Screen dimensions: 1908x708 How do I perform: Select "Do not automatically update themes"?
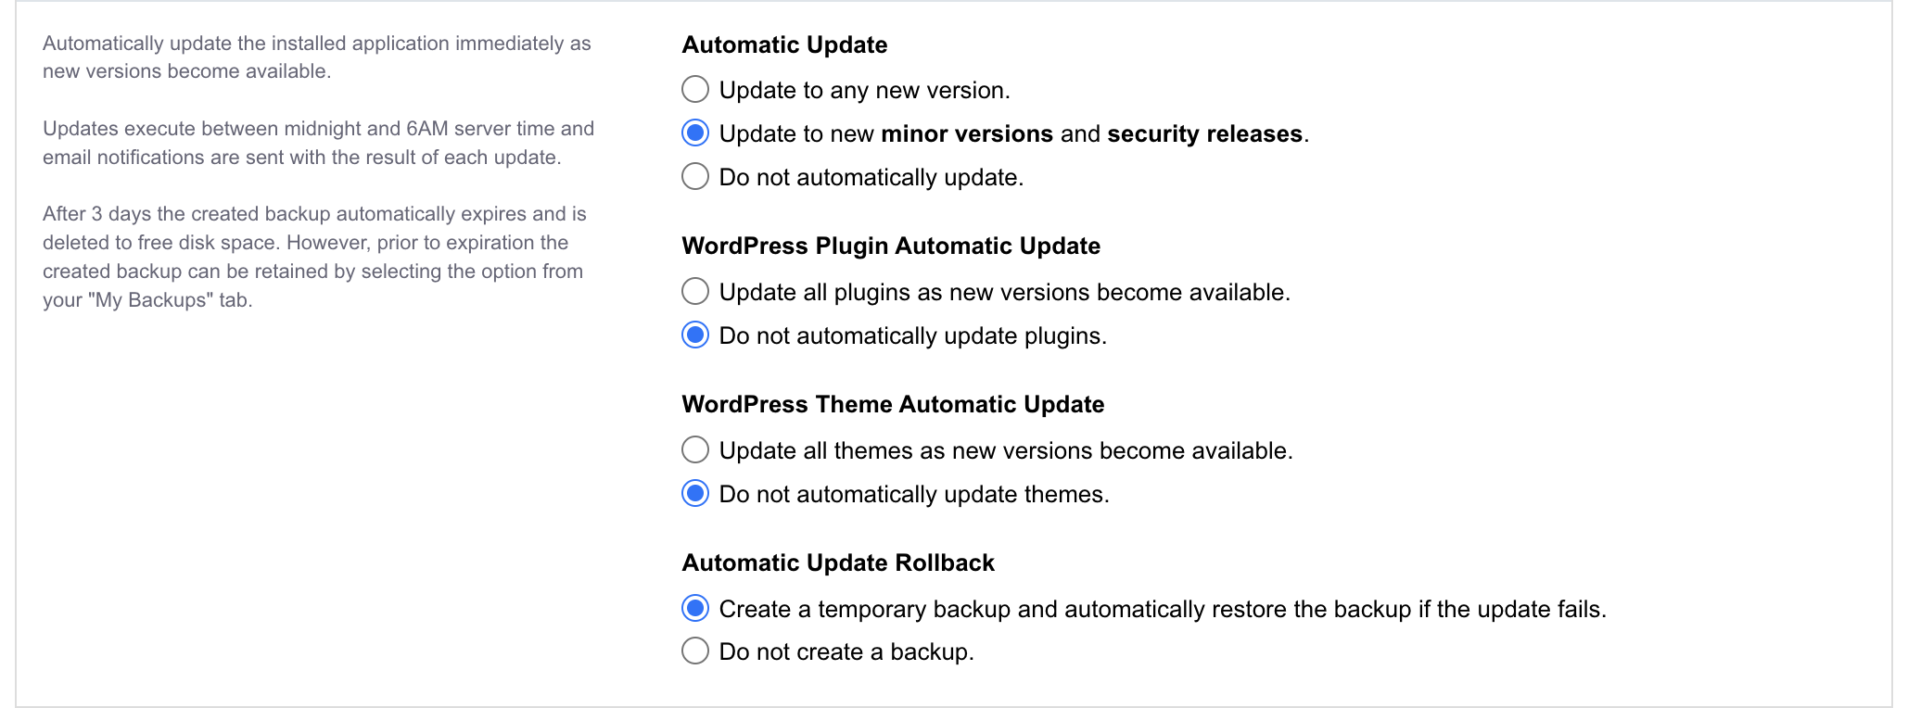(694, 494)
